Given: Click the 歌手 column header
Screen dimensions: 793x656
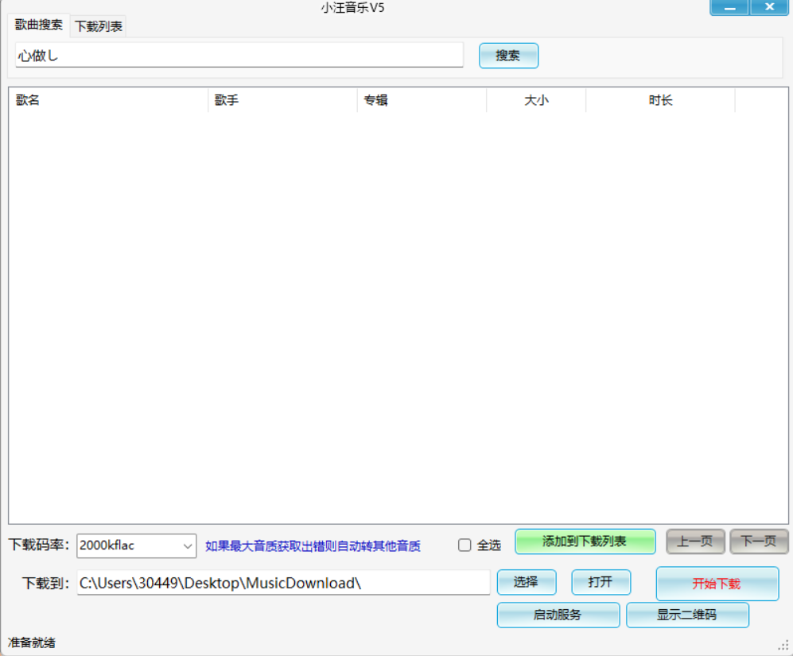Looking at the screenshot, I should [282, 100].
